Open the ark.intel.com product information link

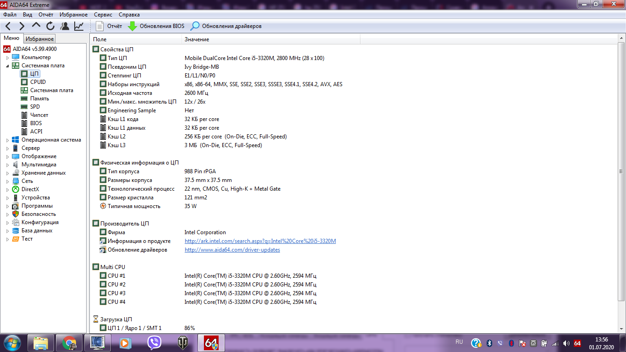(x=260, y=241)
